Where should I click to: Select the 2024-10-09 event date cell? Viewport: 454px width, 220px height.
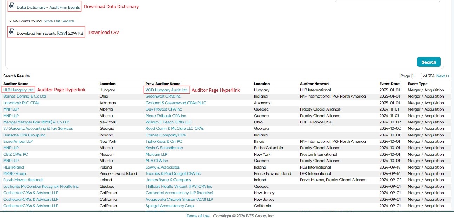[x=390, y=122]
